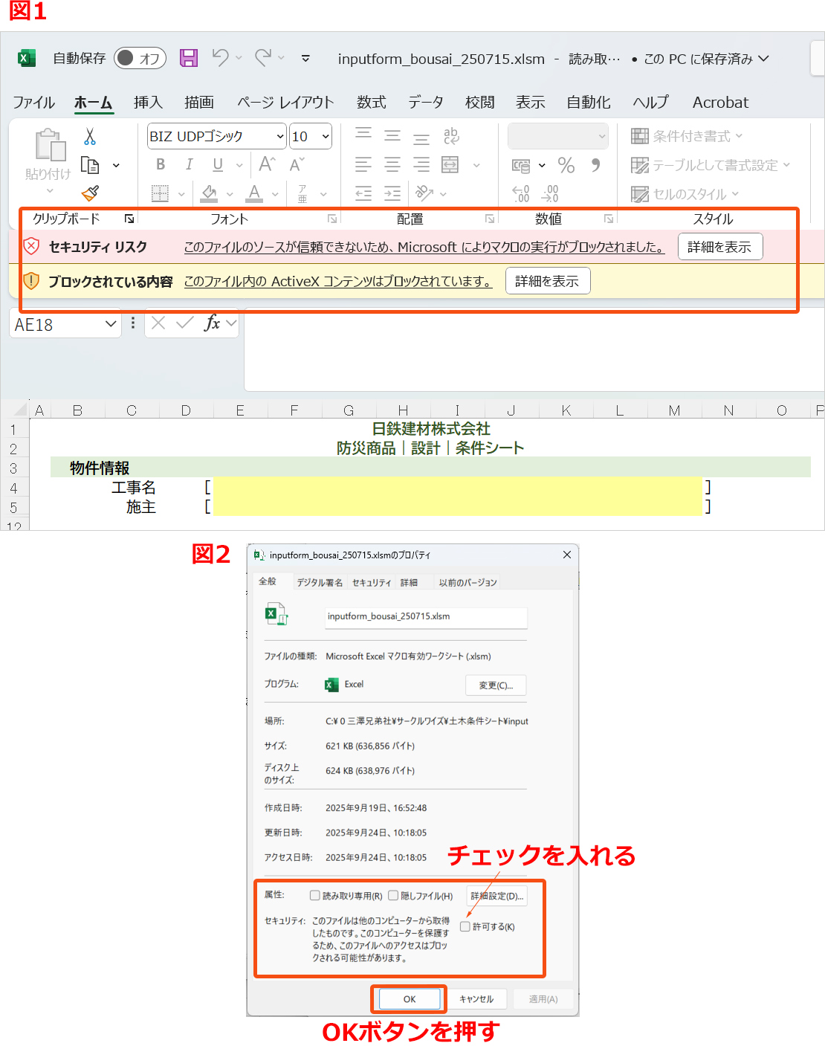Click the yellow 工事名 input cell
This screenshot has width=825, height=1046.
coord(457,487)
